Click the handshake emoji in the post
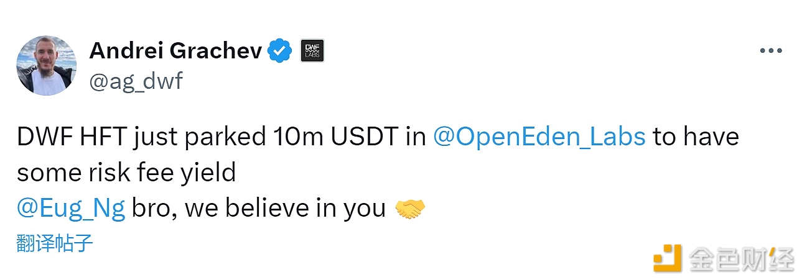This screenshot has width=802, height=280. (x=410, y=209)
